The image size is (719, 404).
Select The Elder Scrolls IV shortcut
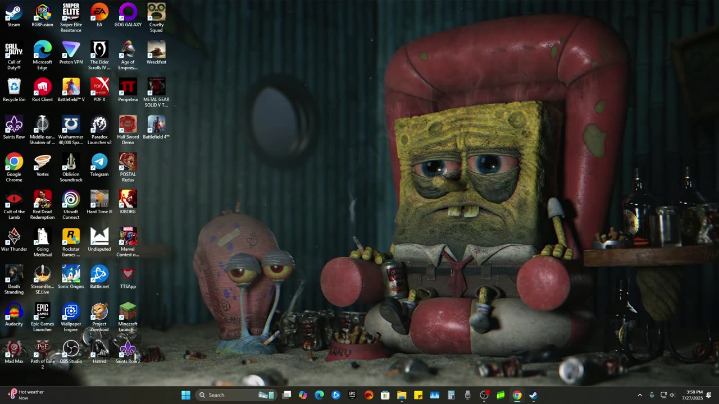[99, 56]
